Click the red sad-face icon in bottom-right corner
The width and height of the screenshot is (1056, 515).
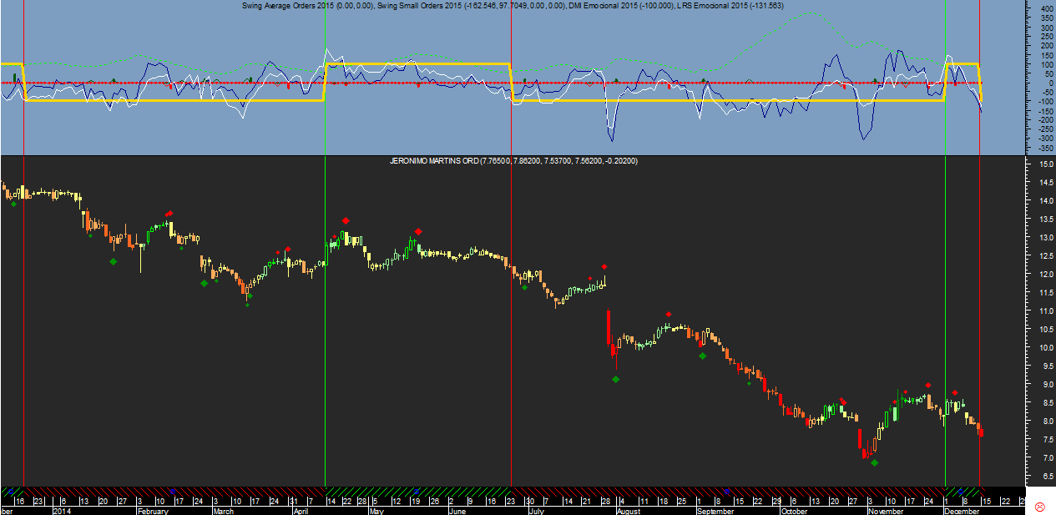(1040, 507)
